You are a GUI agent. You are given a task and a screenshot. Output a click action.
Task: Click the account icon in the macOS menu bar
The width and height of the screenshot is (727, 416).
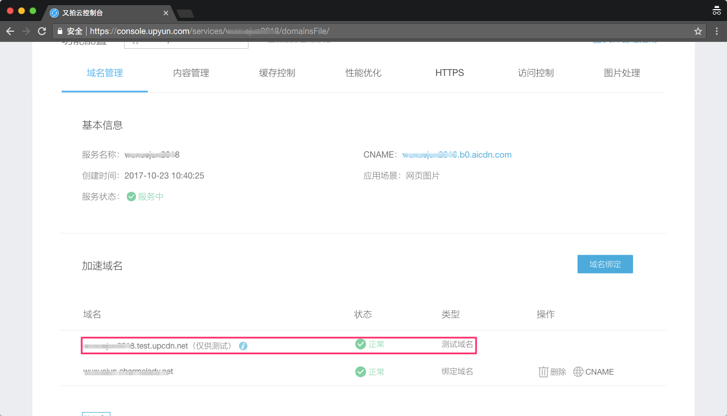tap(716, 10)
